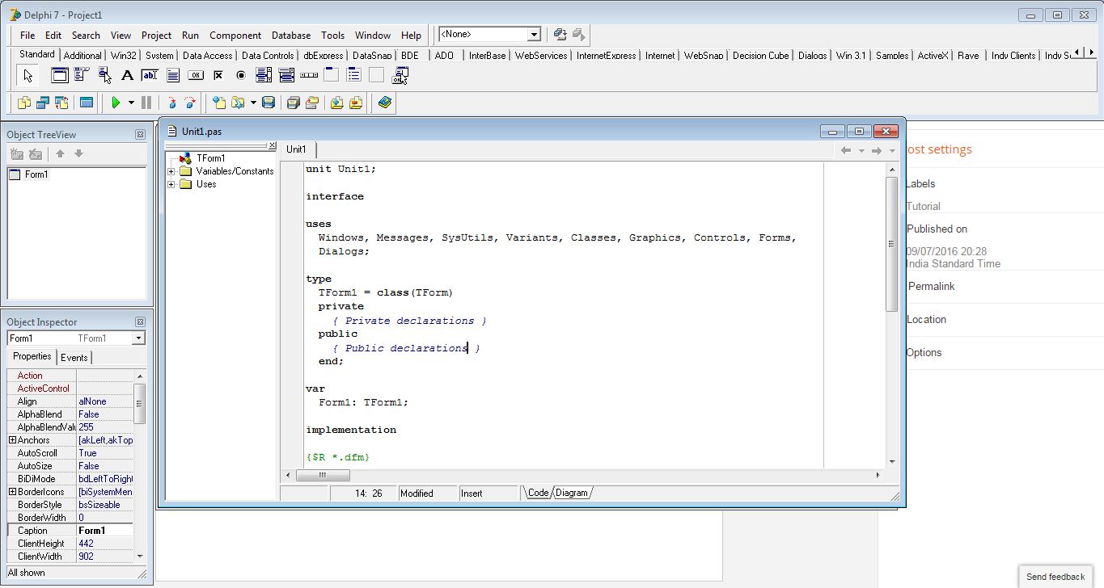1104x588 pixels.
Task: Click the Open Project toolbar icon
Action: [312, 103]
